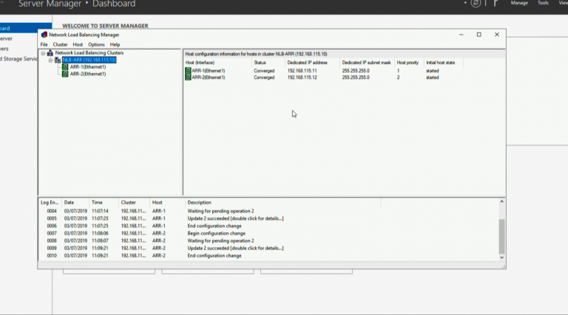Click the NLB-ARR cluster icon in tree
Viewport: 568px width, 315px height.
(58, 60)
